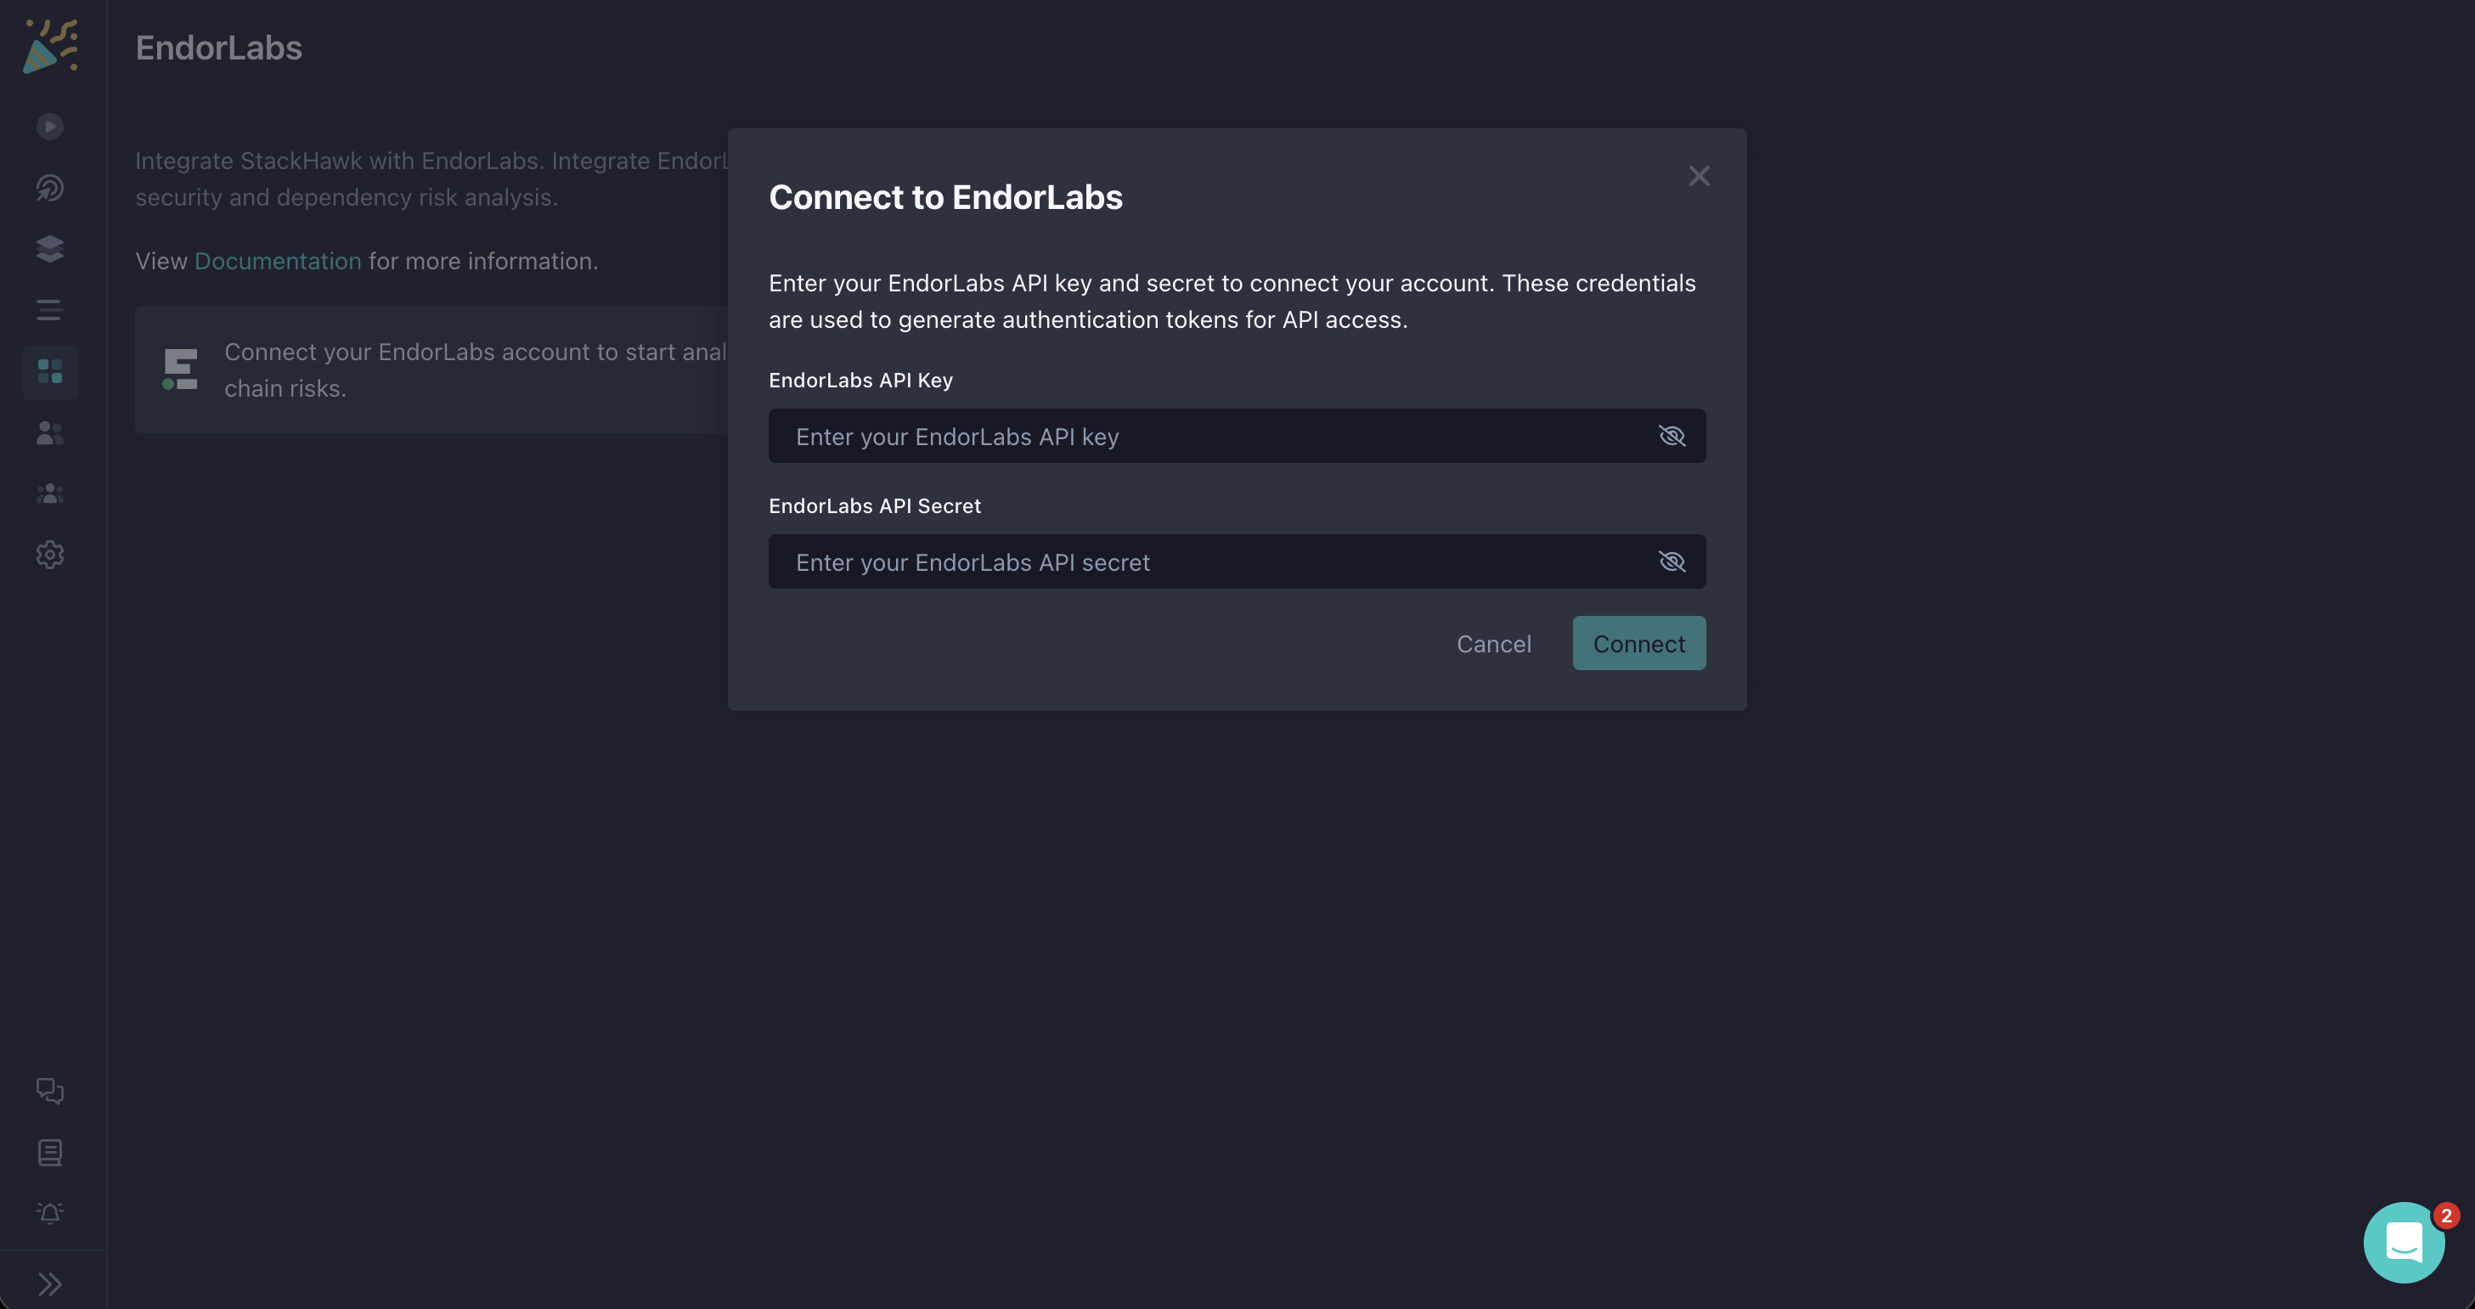Open the notifications bell icon

[x=50, y=1212]
